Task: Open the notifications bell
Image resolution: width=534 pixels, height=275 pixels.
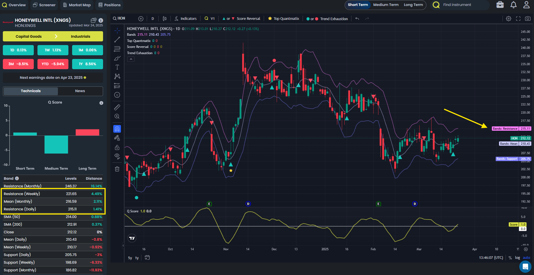Action: pos(514,5)
